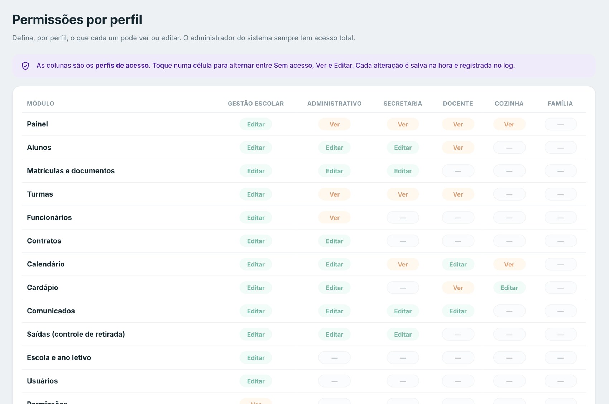Change Cardápio permission for Cozinha
The image size is (609, 404).
pos(509,288)
